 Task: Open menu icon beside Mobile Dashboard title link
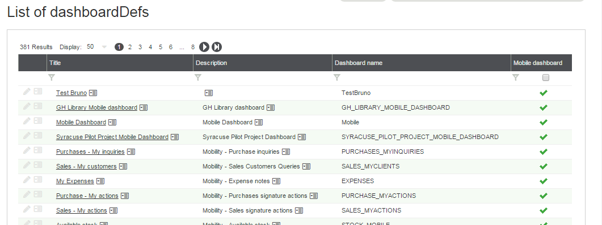pyautogui.click(x=112, y=123)
